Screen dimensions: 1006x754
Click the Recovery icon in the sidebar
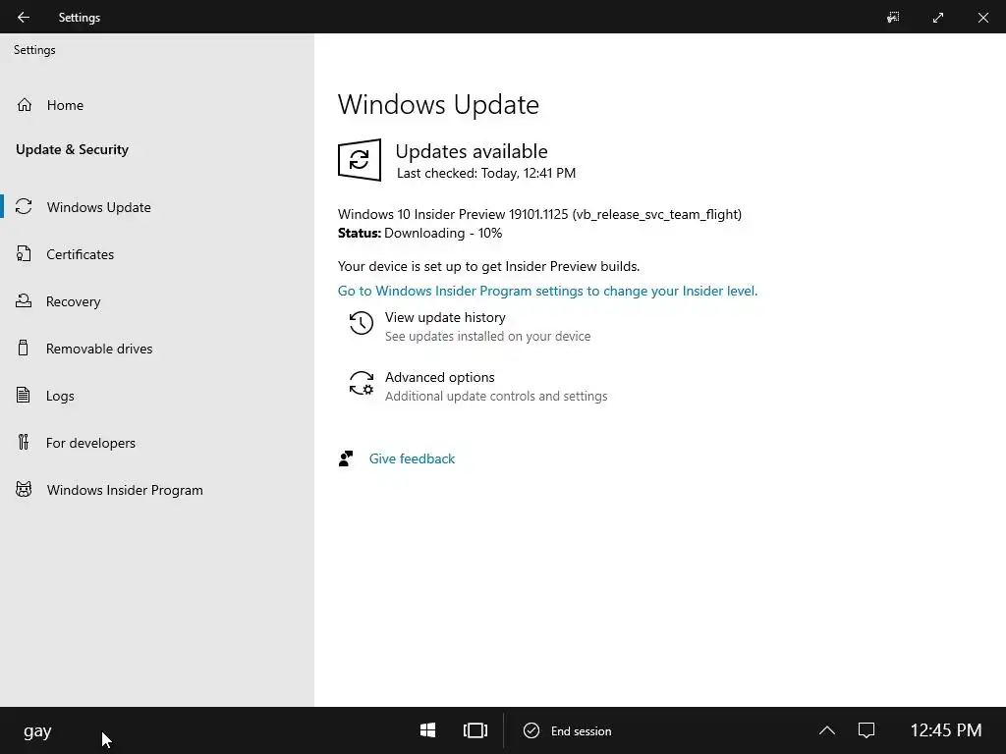tap(24, 300)
